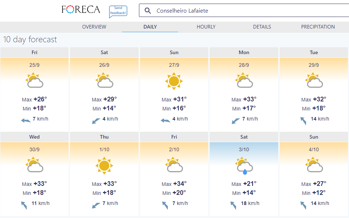Go to the Details tab
This screenshot has width=349, height=218.
coord(262,27)
